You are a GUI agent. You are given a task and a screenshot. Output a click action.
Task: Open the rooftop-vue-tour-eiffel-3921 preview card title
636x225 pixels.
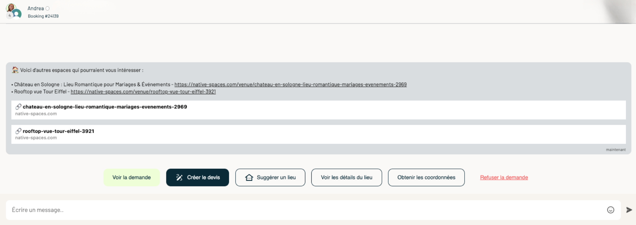(x=58, y=131)
